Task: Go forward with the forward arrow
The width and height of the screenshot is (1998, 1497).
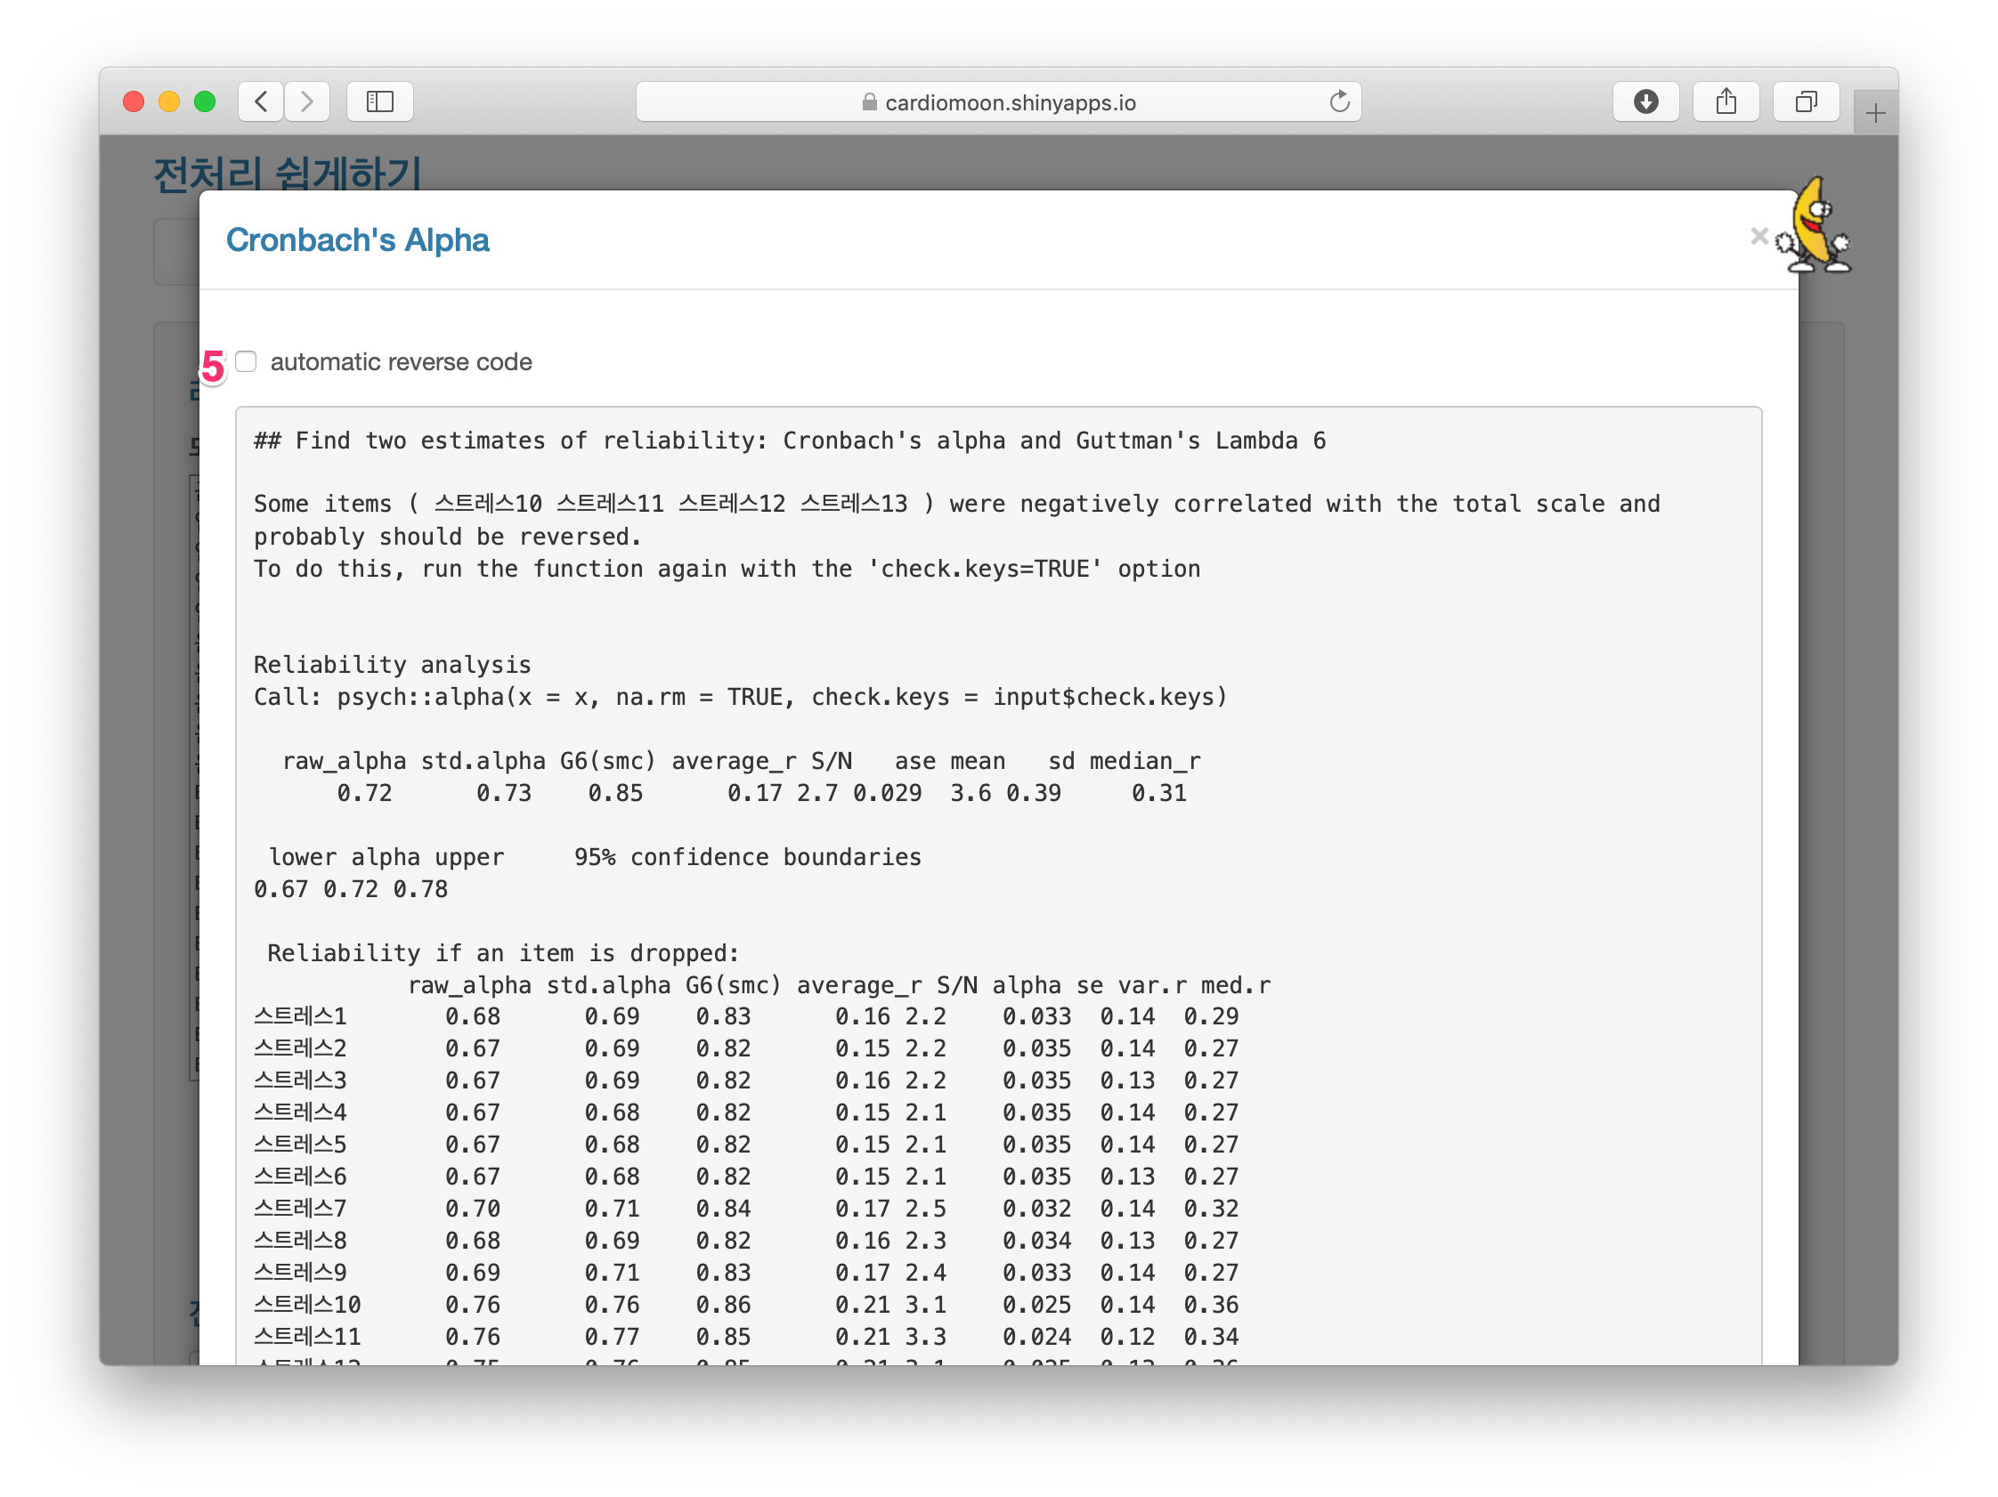Action: coord(307,101)
